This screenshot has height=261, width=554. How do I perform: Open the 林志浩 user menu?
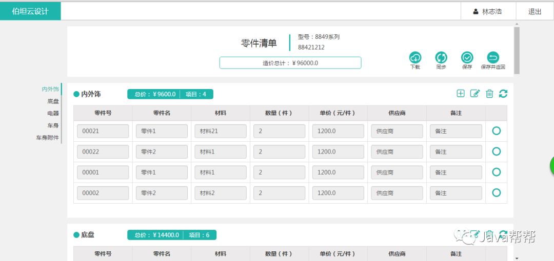tap(487, 11)
